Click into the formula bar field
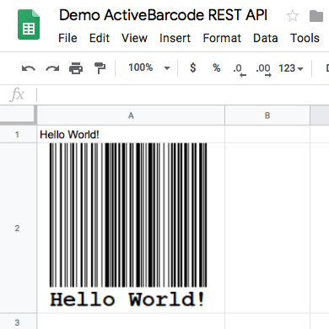Screen dimensions: 329x329 coord(183,94)
